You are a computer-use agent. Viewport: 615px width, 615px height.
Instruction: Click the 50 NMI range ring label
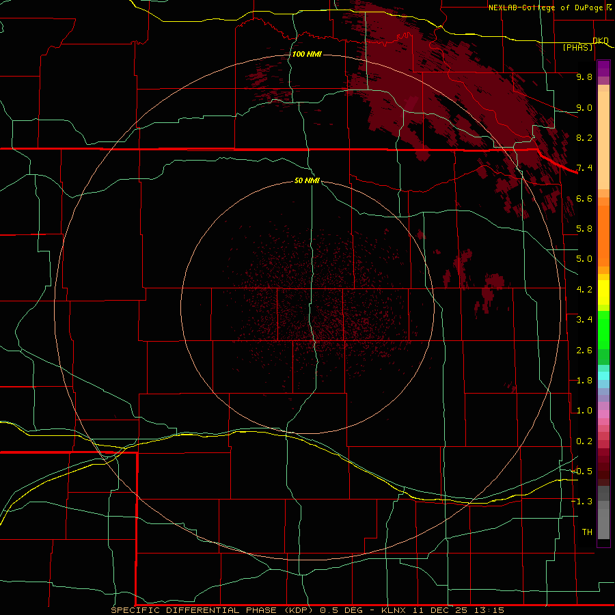(x=307, y=180)
